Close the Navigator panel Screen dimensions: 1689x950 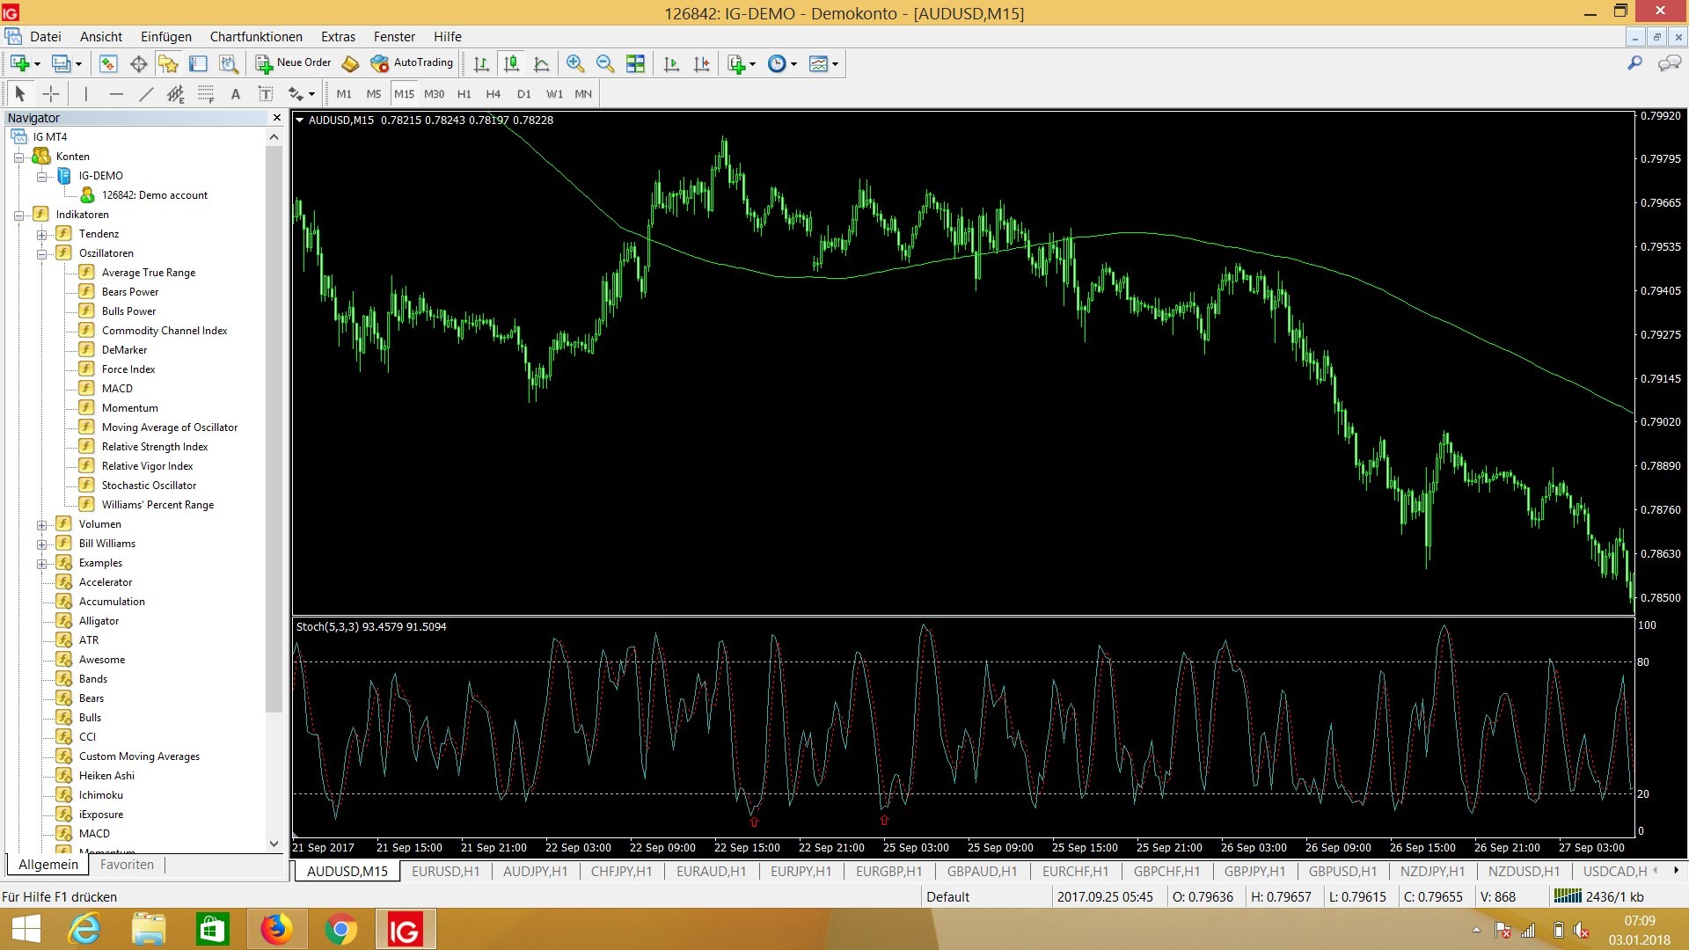(277, 117)
